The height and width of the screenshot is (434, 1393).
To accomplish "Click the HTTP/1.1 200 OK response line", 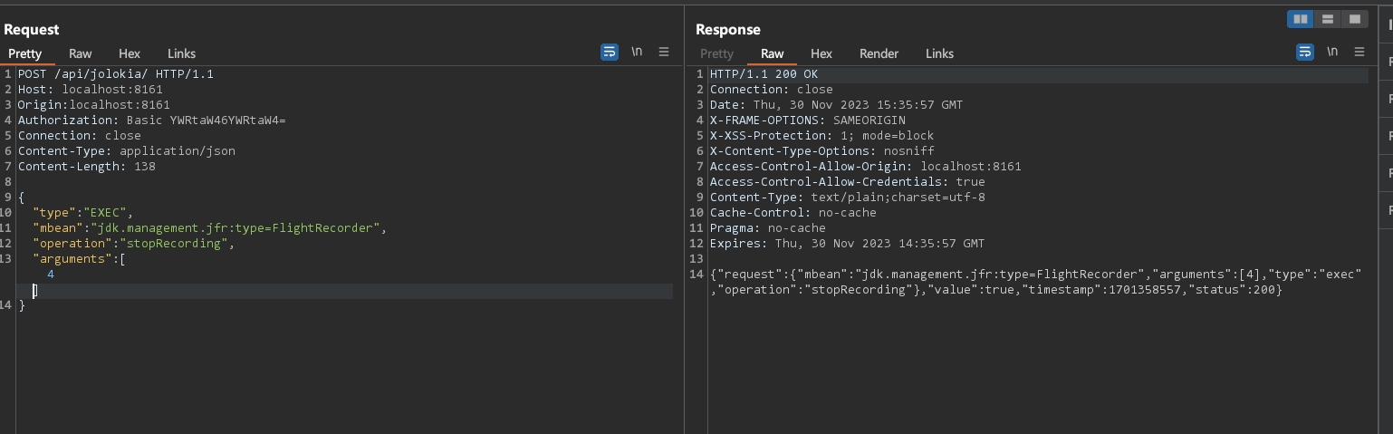I will click(x=764, y=74).
